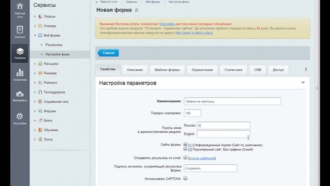Switch to the Шаблон формы tab
Image resolution: width=330 pixels, height=186 pixels.
coord(167,70)
